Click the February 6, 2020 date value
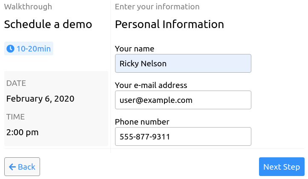This screenshot has width=308, height=179. point(40,99)
